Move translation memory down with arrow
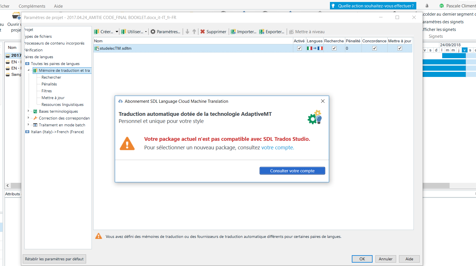This screenshot has height=266, width=476. (187, 32)
